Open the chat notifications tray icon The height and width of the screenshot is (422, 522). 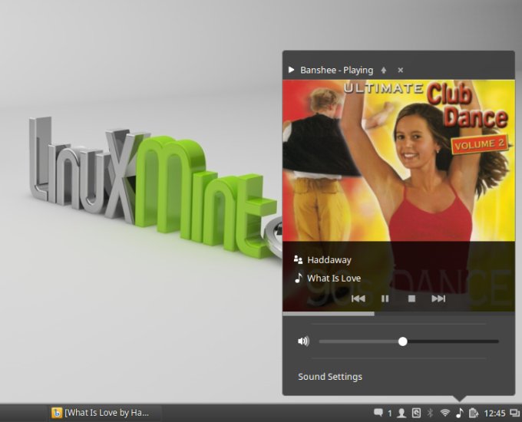click(x=378, y=413)
